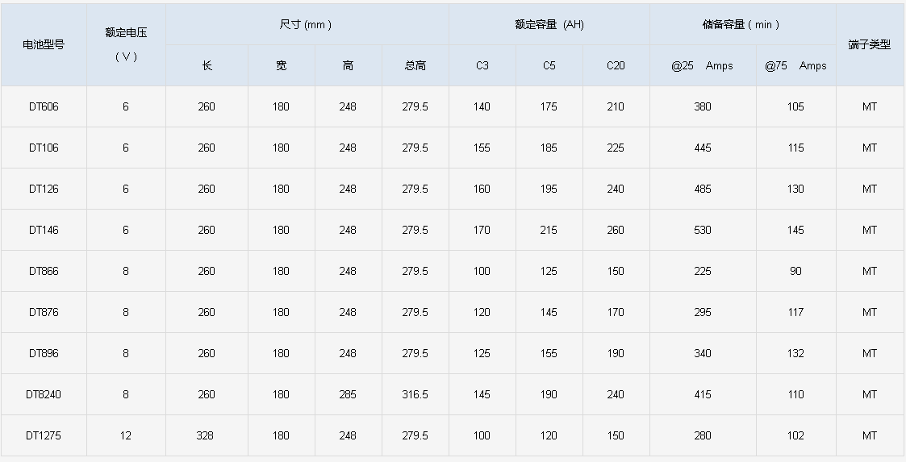Select battery model DT866
This screenshot has width=906, height=462.
pyautogui.click(x=44, y=271)
